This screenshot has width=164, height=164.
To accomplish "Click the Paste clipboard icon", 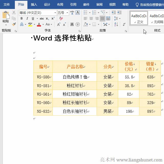I will click(x=6, y=15).
